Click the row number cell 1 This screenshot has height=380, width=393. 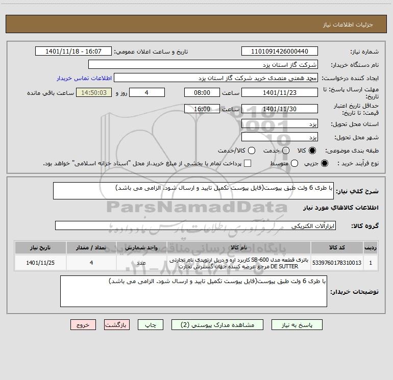click(x=371, y=263)
